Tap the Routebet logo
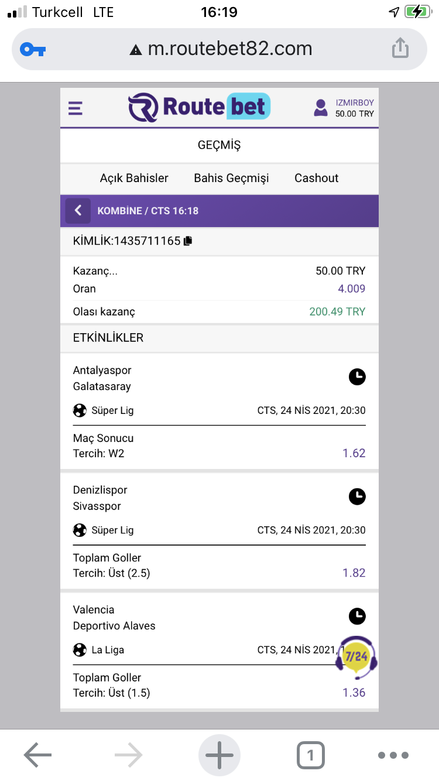439x781 pixels. pos(199,107)
